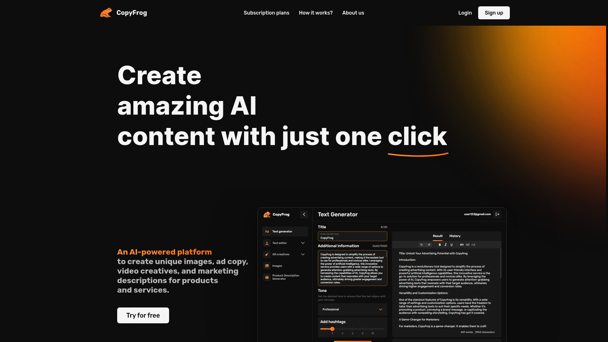Click the Text Generator icon in sidebar
Screen dimensions: 608x342
click(x=266, y=231)
